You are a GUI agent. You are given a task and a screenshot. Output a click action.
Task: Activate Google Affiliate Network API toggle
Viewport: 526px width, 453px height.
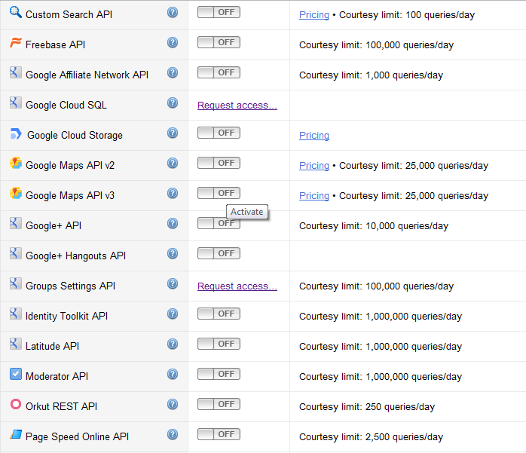219,72
